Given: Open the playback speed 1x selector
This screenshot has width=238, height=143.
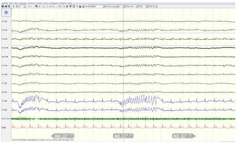Looking at the screenshot, I should point(22,6).
